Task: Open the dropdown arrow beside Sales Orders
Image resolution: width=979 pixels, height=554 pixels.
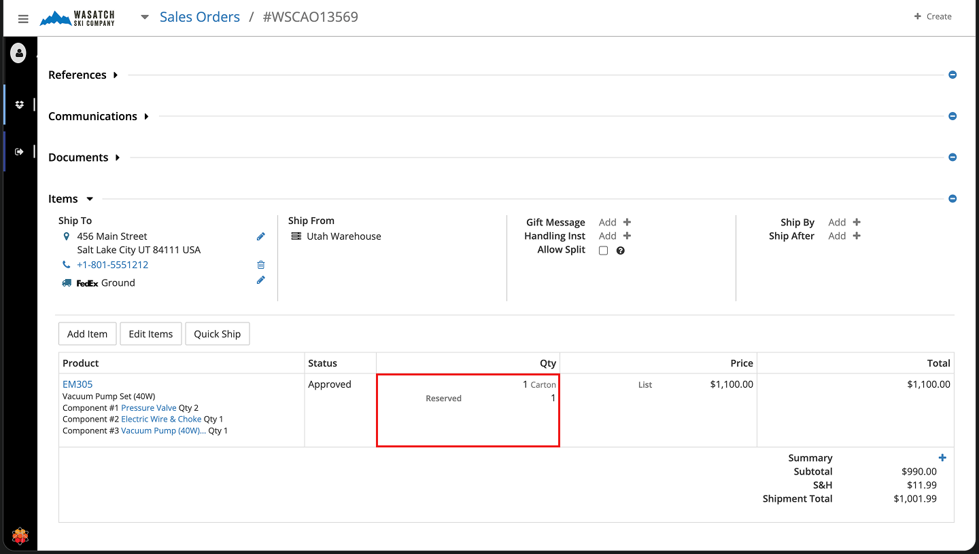Action: pyautogui.click(x=144, y=17)
